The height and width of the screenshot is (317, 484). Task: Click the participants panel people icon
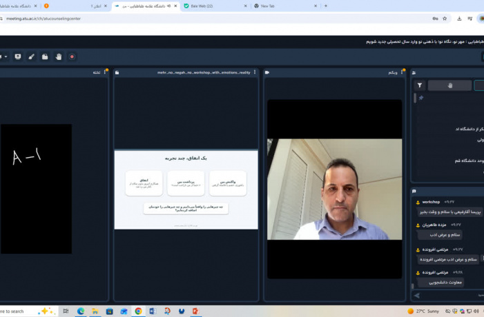[414, 73]
